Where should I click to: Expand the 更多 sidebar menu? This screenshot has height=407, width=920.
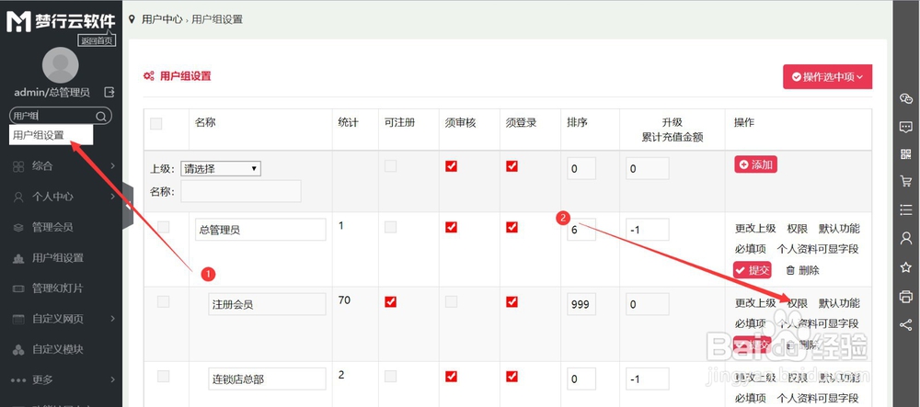61,379
